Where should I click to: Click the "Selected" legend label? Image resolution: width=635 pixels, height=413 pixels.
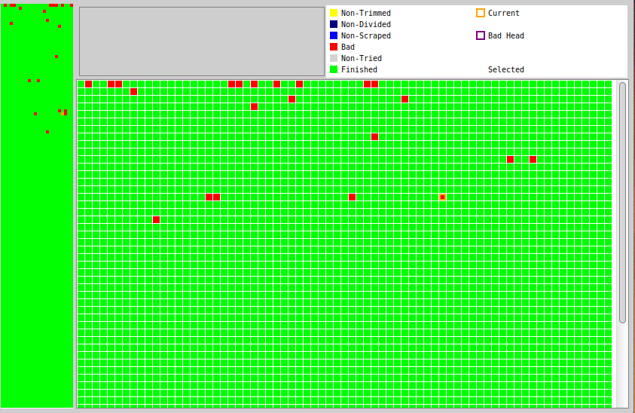point(505,69)
